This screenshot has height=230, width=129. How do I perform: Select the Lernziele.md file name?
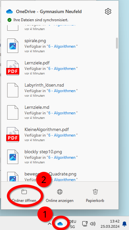click(37, 107)
